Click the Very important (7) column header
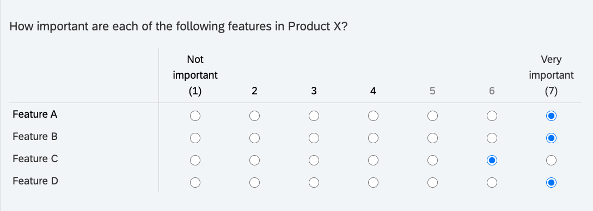The height and width of the screenshot is (211, 593). [552, 75]
